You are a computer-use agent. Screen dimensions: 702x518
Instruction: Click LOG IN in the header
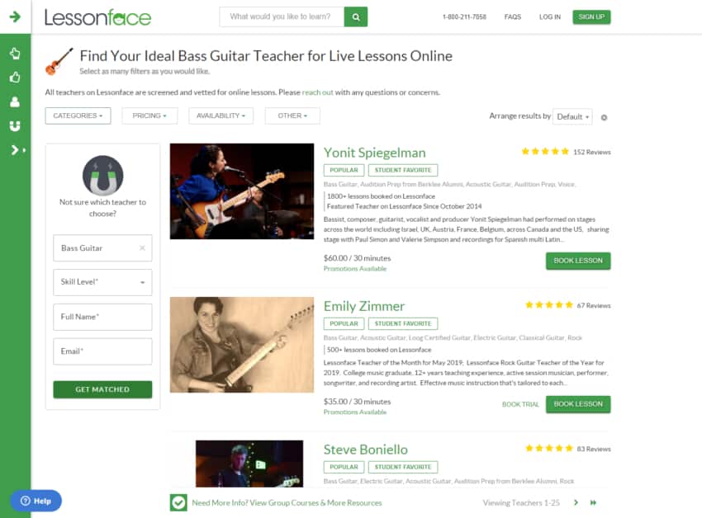(x=550, y=17)
